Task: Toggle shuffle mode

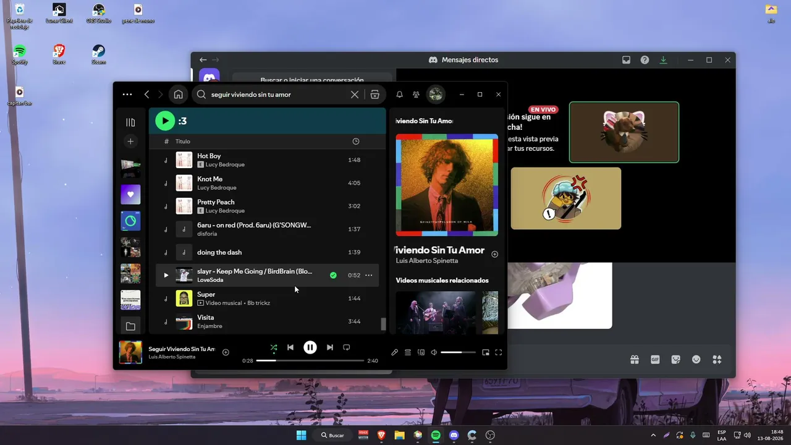Action: click(x=274, y=347)
